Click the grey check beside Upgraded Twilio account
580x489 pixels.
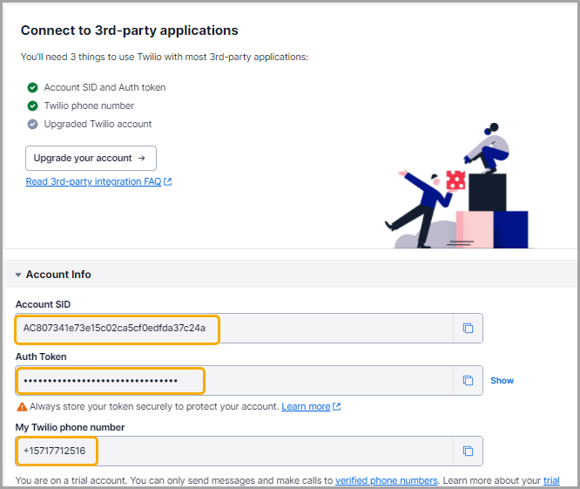coord(32,124)
